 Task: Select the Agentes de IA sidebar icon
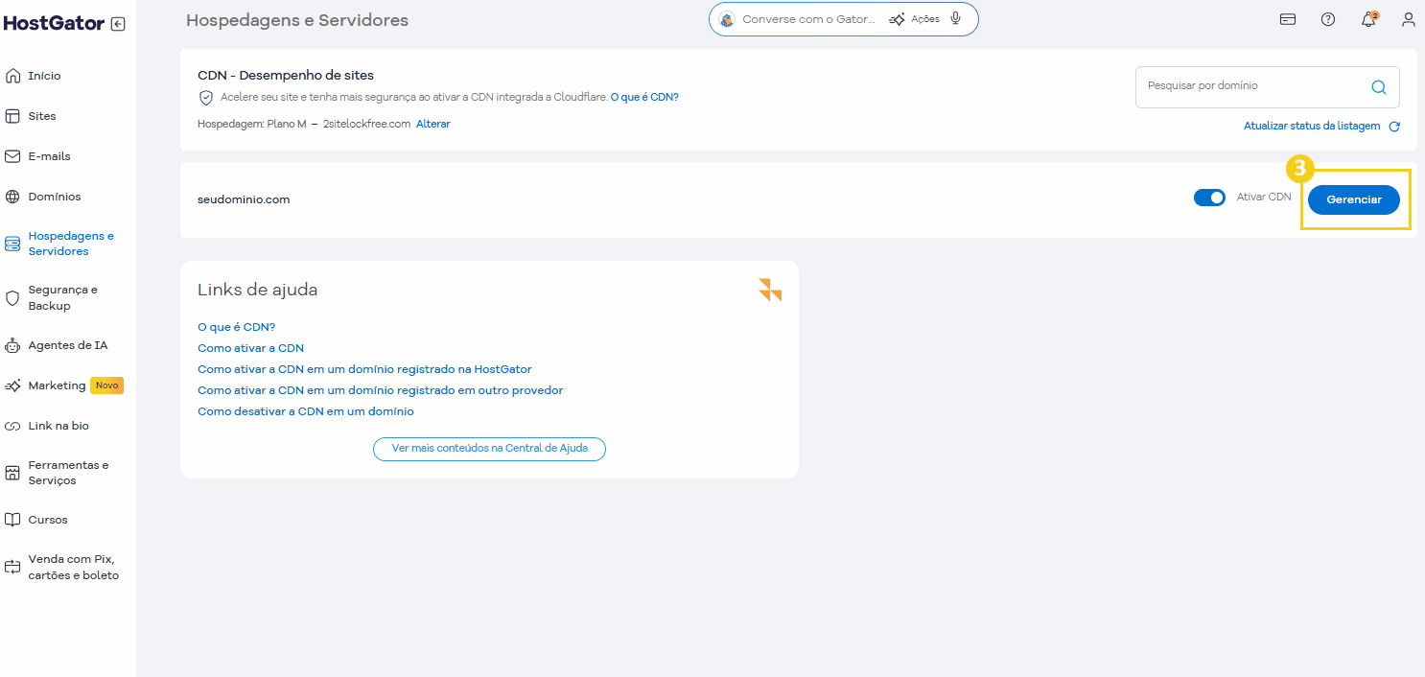[12, 344]
